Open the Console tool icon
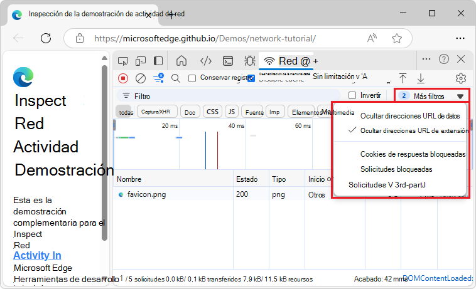This screenshot has height=289, width=476. tap(228, 61)
